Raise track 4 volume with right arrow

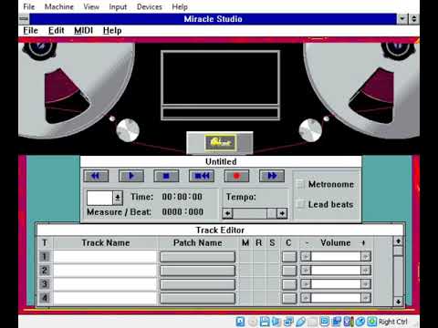366,298
